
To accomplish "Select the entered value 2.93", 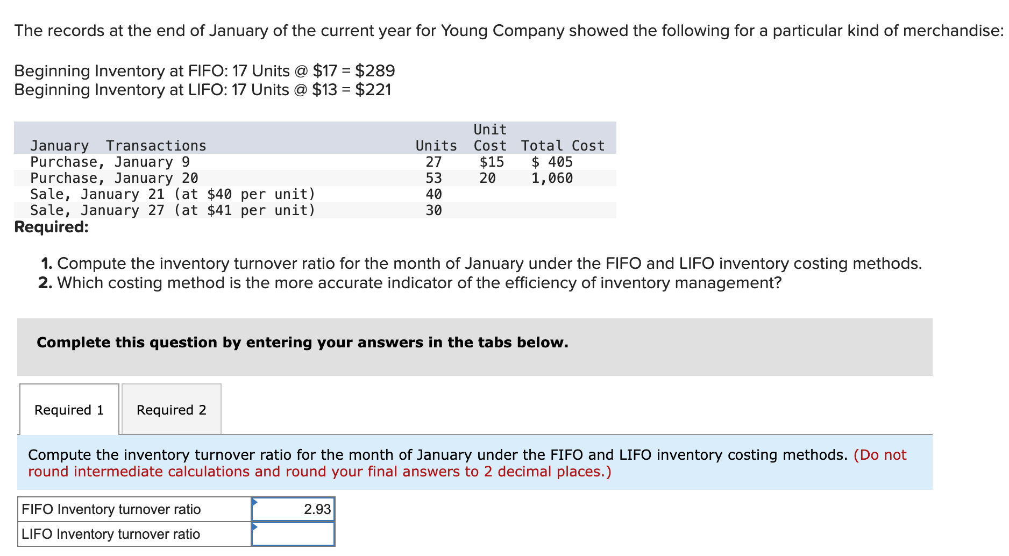I will point(317,509).
